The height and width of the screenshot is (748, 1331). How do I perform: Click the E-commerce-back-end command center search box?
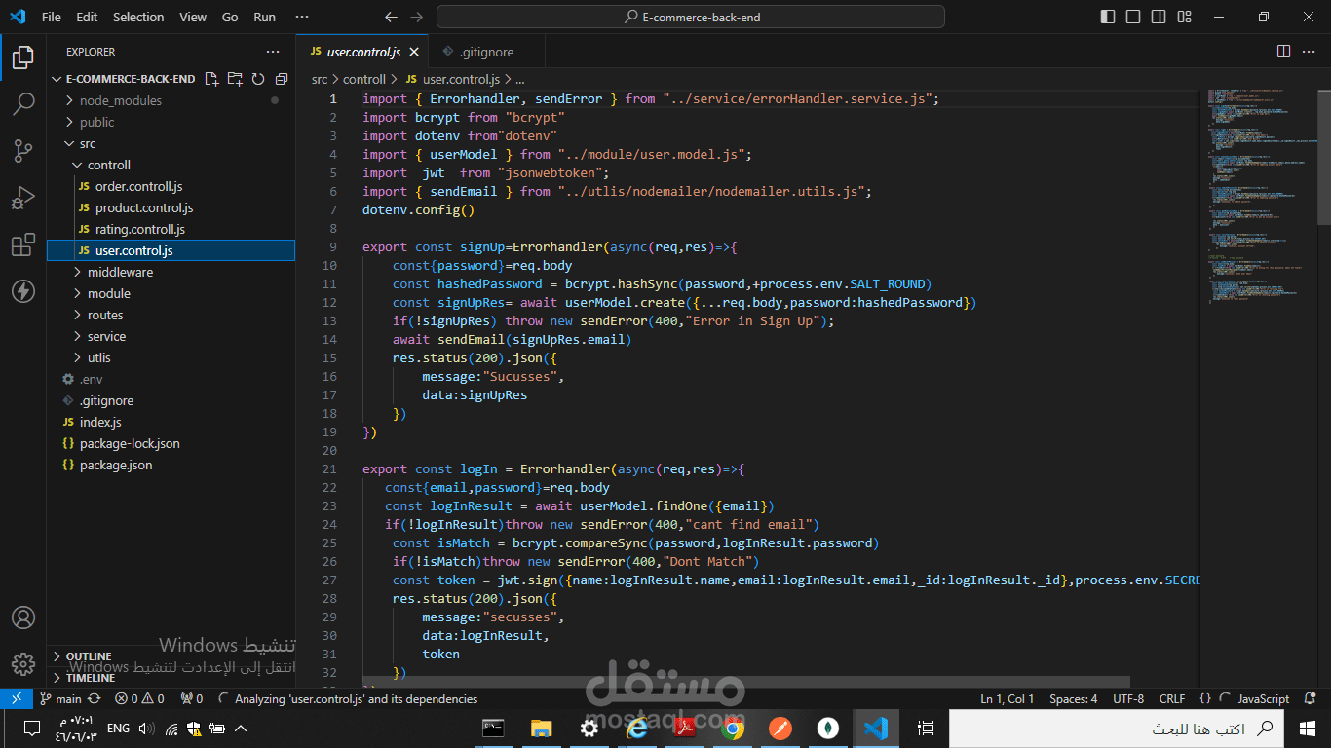coord(691,17)
